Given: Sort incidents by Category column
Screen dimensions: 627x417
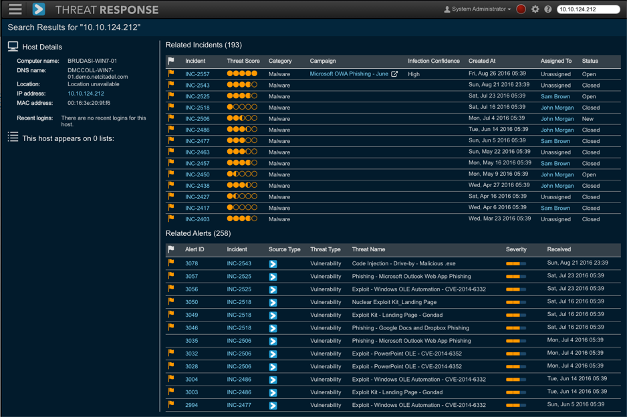Looking at the screenshot, I should point(280,61).
